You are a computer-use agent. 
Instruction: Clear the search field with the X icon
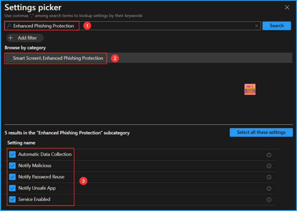pyautogui.click(x=256, y=26)
